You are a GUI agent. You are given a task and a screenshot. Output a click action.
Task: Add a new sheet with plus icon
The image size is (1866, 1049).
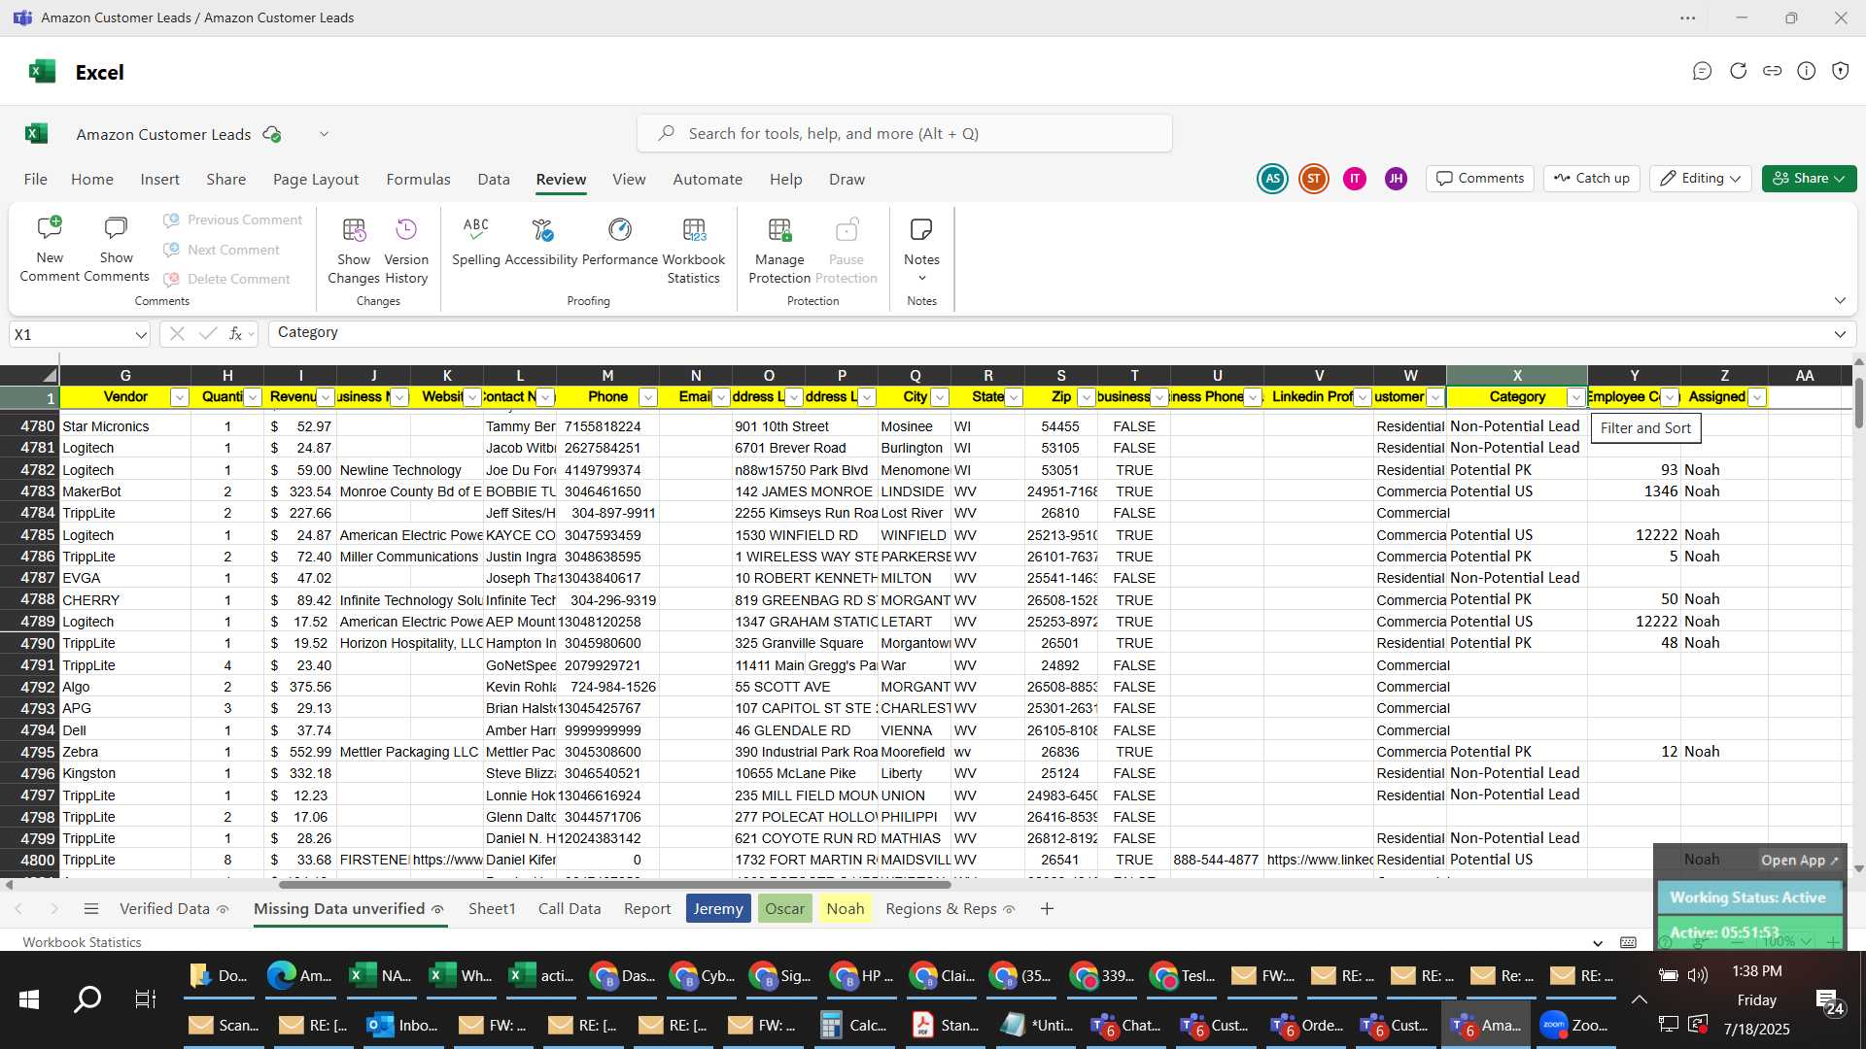[1047, 909]
